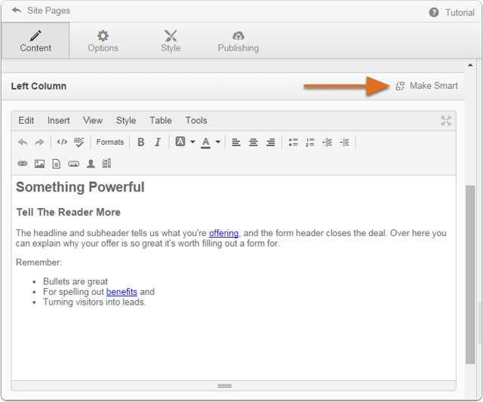
Task: Click the insert image icon
Action: tap(39, 164)
